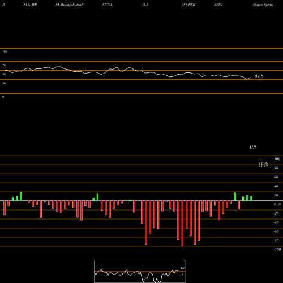Click the '10' label in mini chart
Viewport: 283px width, 283px height.
point(182,268)
